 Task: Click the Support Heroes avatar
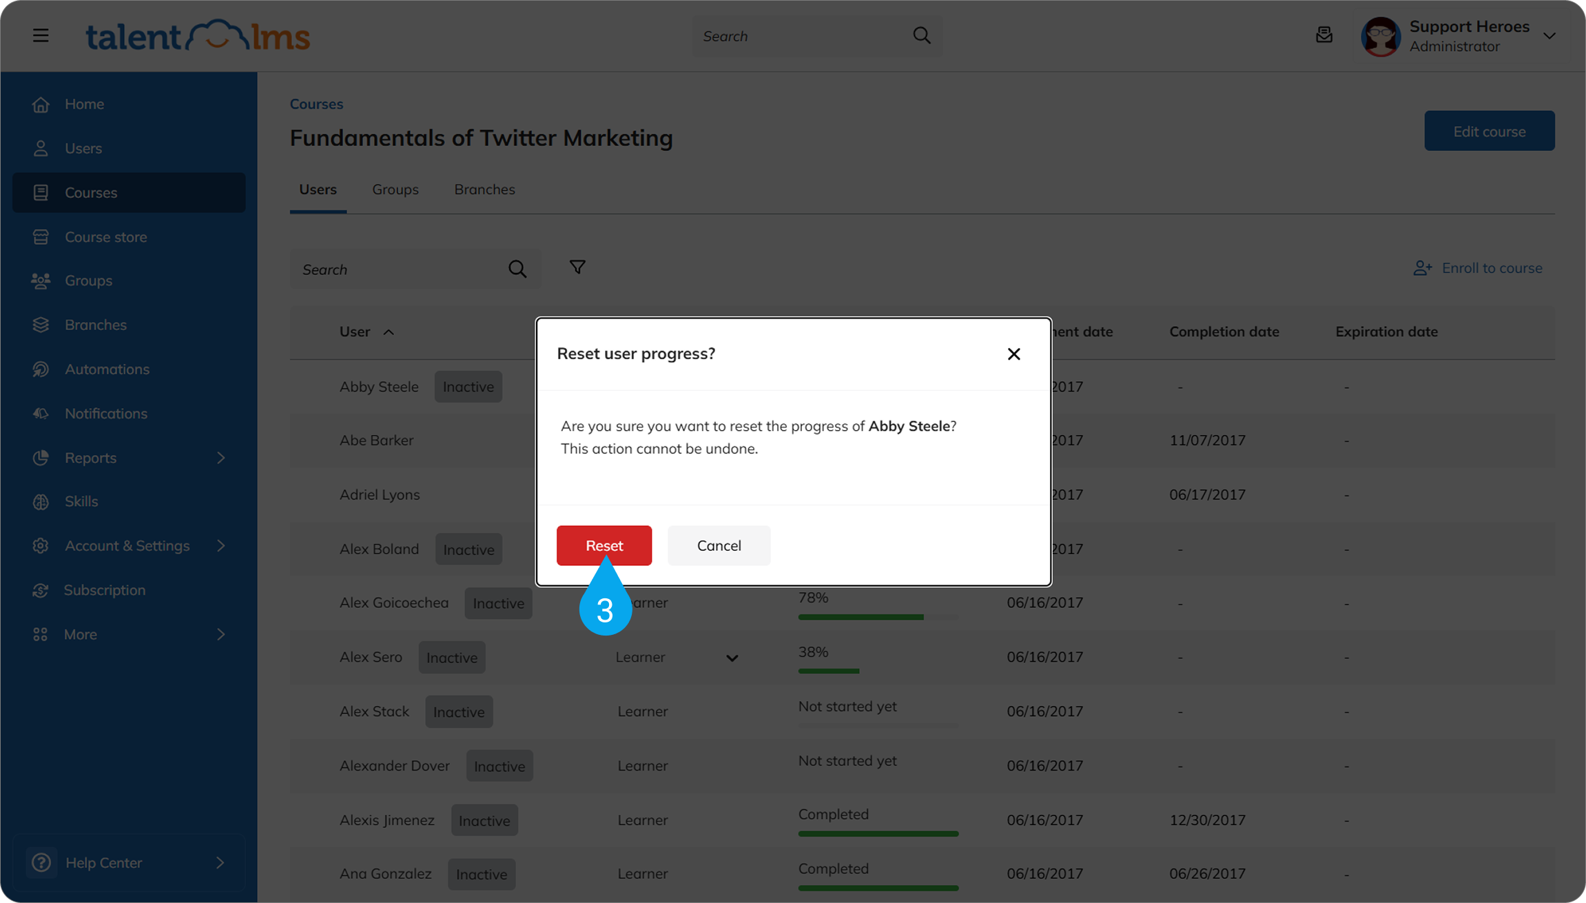click(1381, 36)
